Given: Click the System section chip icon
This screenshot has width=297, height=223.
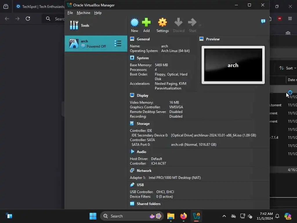Looking at the screenshot, I should [132, 58].
